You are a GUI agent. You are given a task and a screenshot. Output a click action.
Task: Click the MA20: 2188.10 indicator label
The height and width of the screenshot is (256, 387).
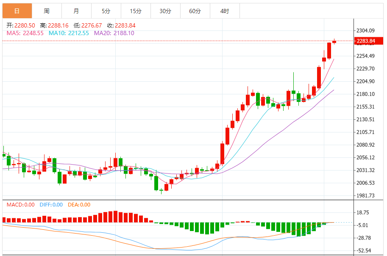coord(114,33)
